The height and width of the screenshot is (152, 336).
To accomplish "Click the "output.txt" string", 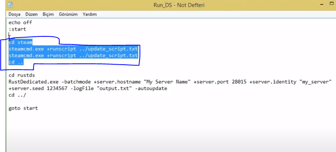I will [x=114, y=89].
